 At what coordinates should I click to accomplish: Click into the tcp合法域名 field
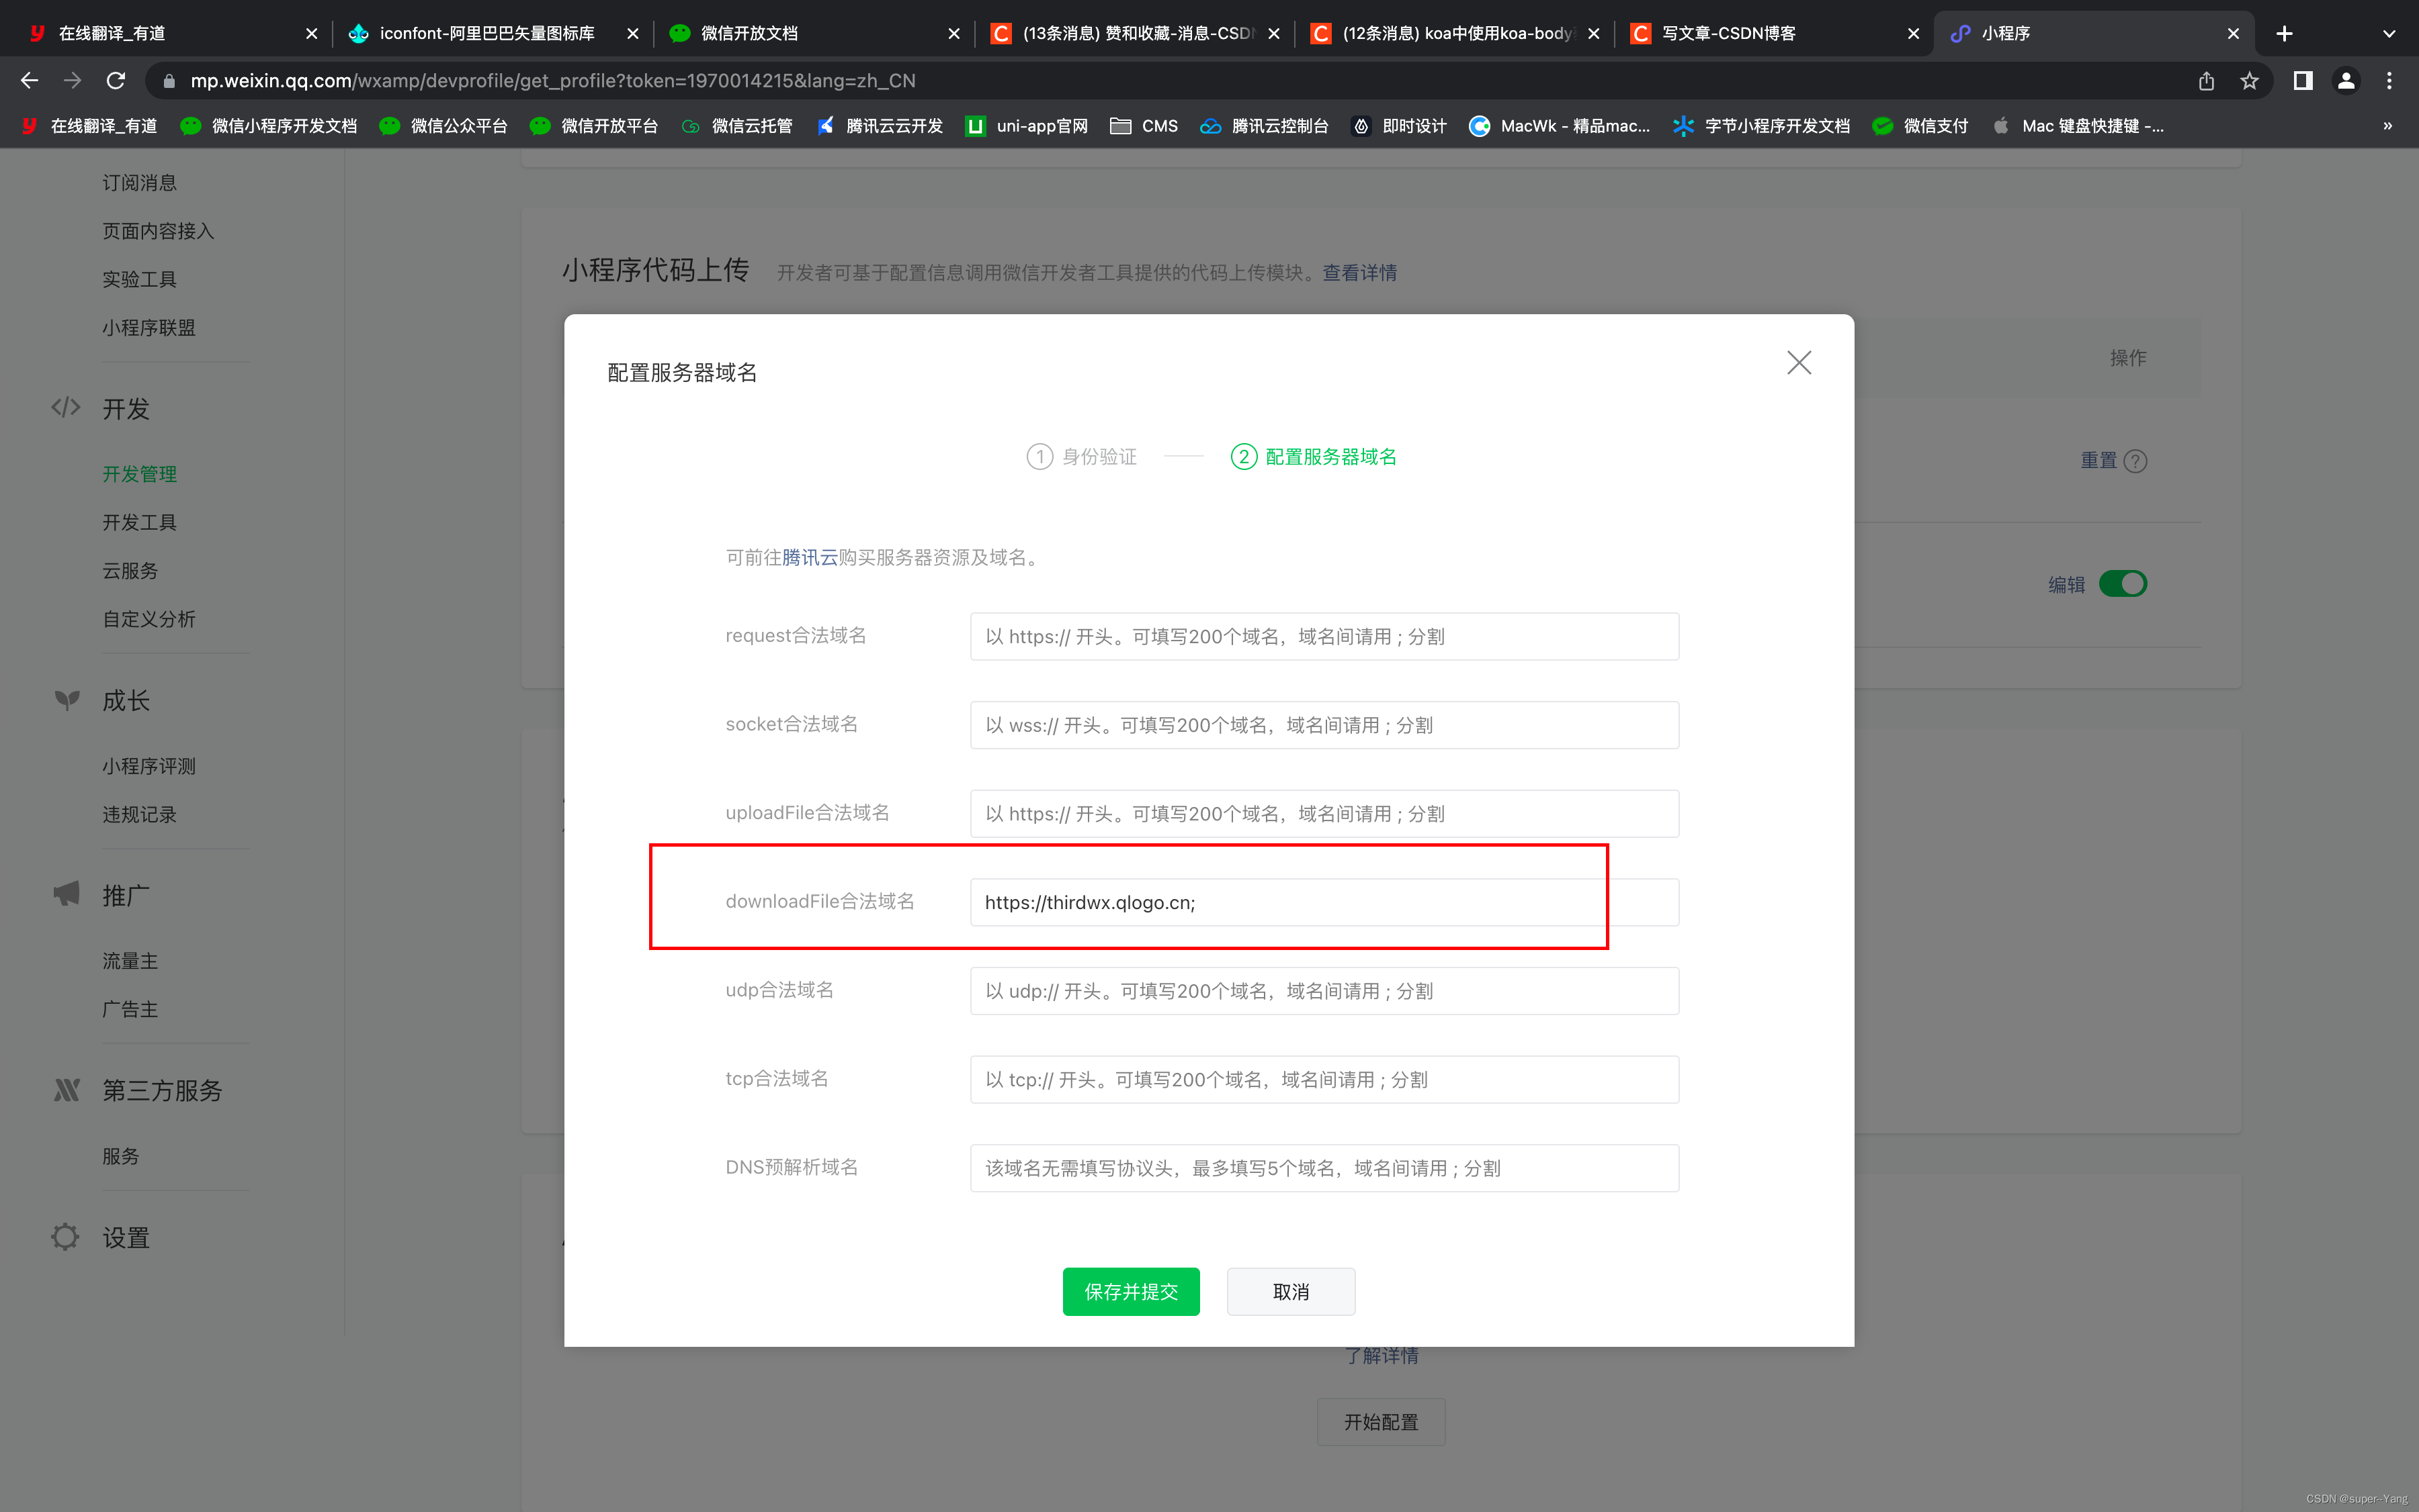1324,1079
